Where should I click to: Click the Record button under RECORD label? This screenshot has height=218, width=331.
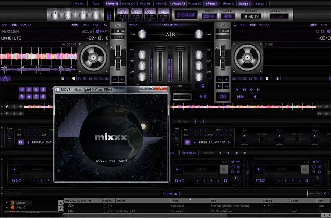pos(209,16)
